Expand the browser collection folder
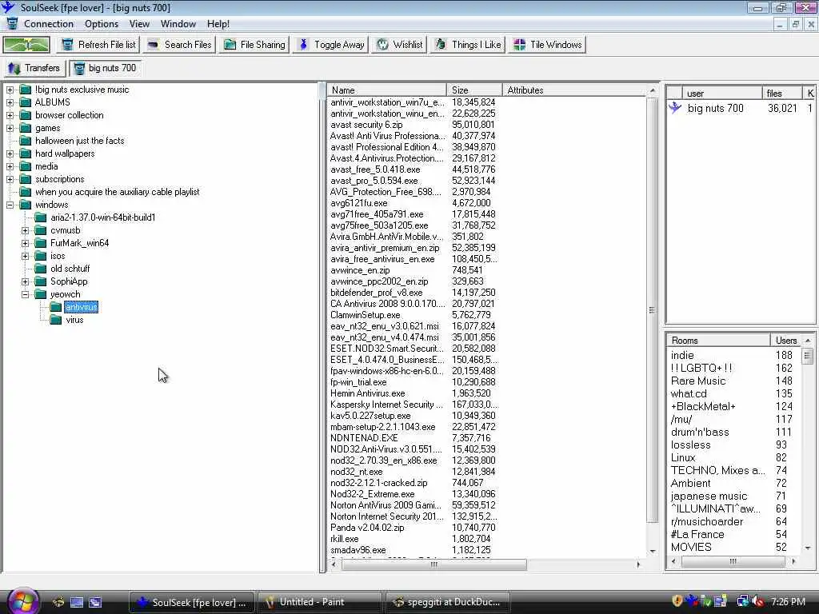The height and width of the screenshot is (614, 819). [x=10, y=115]
